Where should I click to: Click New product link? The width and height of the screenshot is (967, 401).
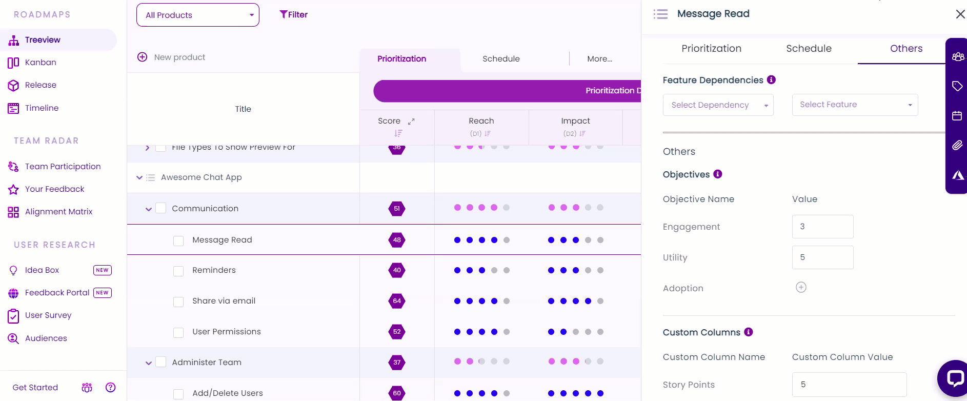pyautogui.click(x=179, y=57)
